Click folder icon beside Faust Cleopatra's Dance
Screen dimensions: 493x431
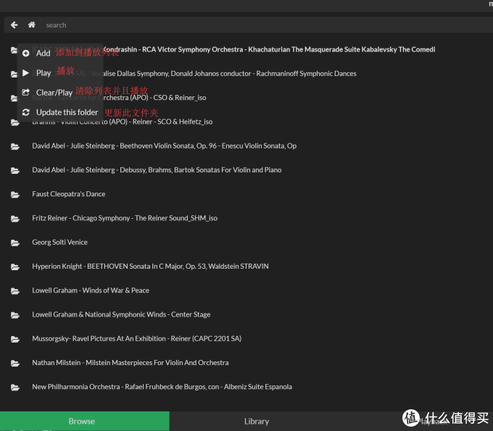(x=14, y=194)
